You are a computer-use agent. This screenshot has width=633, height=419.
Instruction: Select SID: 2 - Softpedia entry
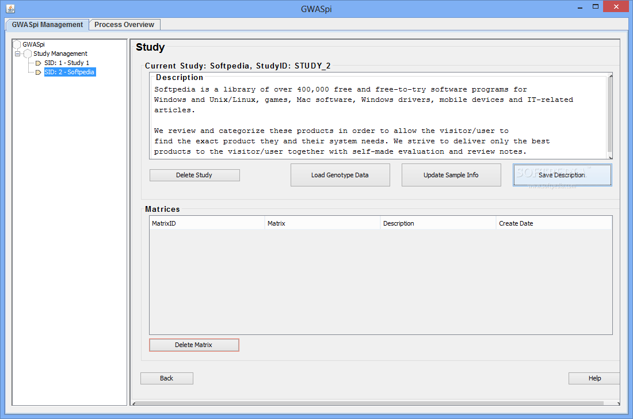(x=70, y=73)
